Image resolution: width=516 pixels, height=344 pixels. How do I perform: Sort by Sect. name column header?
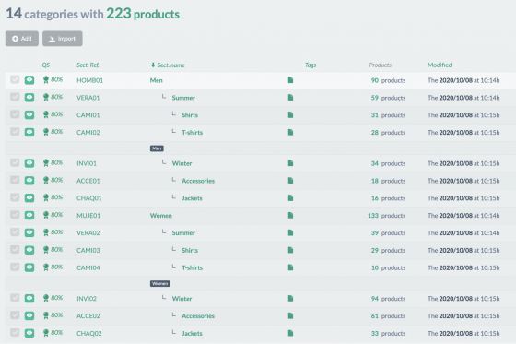[168, 65]
